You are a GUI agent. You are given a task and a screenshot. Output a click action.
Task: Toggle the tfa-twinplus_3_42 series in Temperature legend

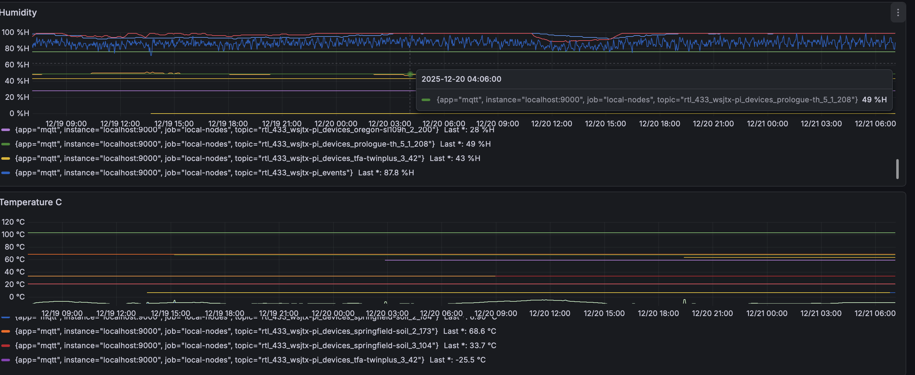point(220,360)
